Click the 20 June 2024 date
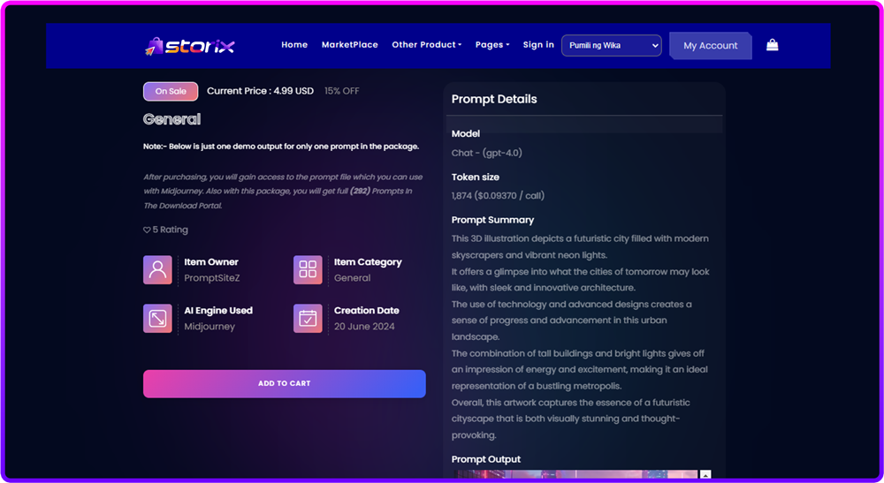884x483 pixels. pyautogui.click(x=364, y=327)
